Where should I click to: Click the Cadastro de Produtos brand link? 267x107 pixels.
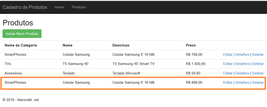pyautogui.click(x=25, y=7)
